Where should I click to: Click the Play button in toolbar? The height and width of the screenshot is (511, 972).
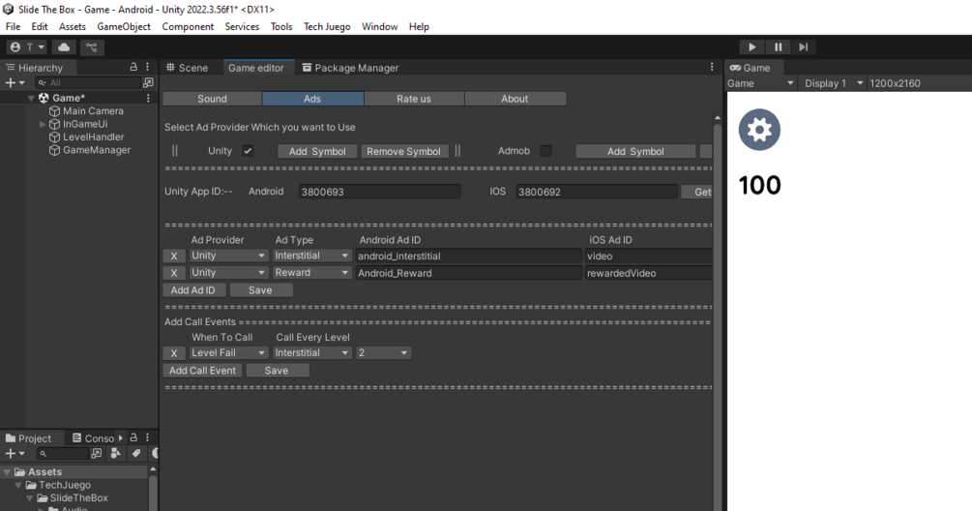751,47
